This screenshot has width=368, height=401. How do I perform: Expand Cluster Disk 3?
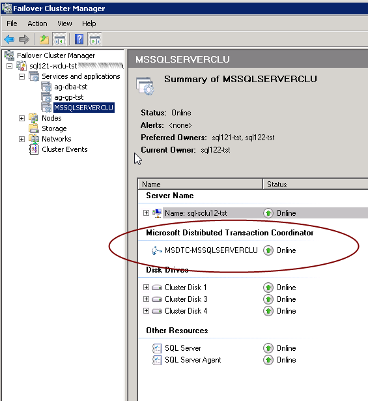point(146,299)
